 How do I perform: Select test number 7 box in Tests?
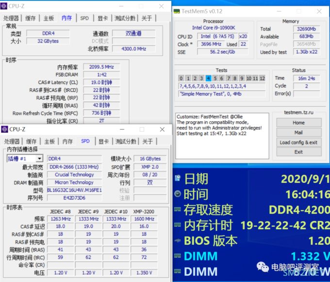point(229,78)
